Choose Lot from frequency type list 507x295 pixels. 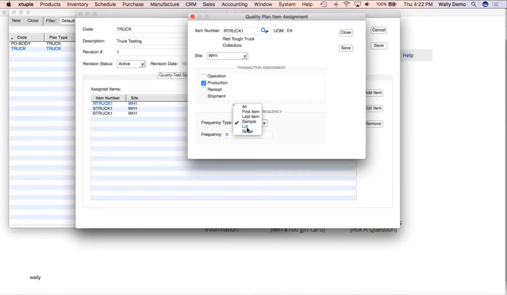point(245,127)
